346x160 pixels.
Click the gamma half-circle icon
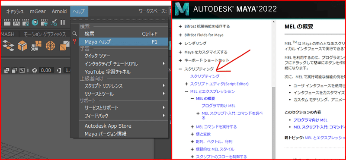tap(59, 70)
